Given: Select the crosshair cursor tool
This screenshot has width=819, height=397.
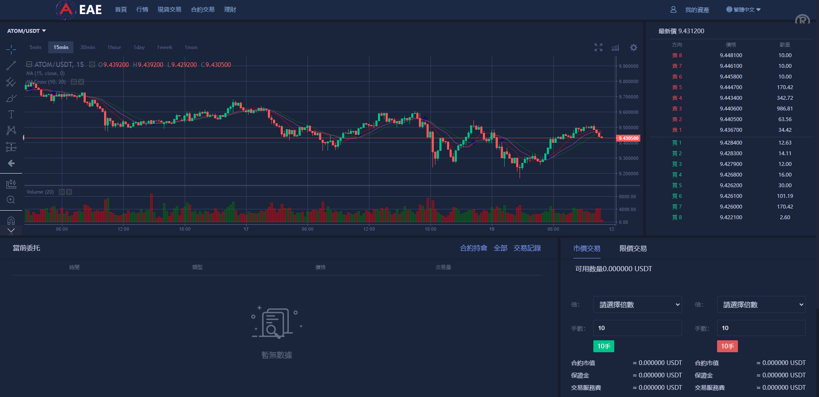Looking at the screenshot, I should pyautogui.click(x=11, y=49).
